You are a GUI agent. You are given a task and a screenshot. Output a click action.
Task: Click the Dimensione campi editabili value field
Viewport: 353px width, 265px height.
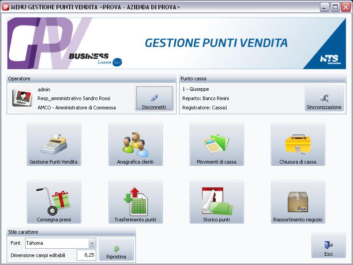click(86, 255)
